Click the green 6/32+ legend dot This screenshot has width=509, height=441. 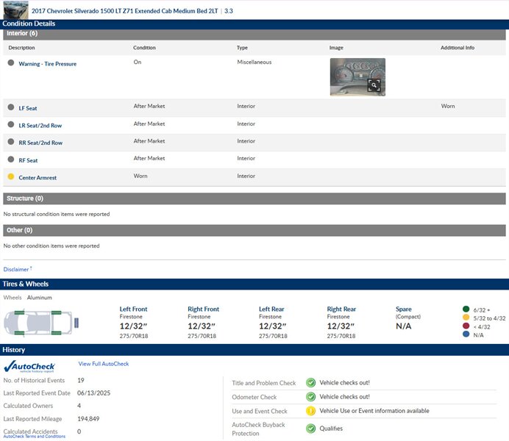click(x=466, y=309)
